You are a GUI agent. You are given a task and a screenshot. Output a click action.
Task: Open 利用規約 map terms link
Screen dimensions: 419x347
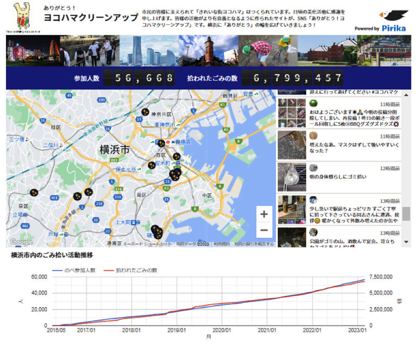click(222, 244)
